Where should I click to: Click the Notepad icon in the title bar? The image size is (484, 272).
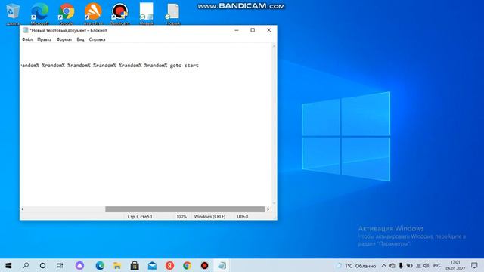(25, 30)
